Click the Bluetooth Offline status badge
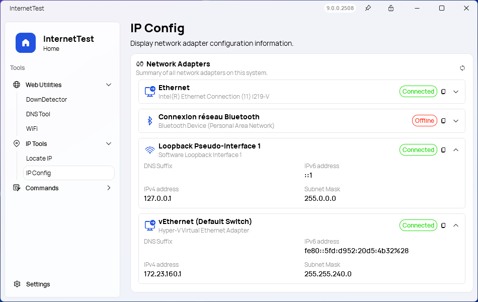 click(x=425, y=121)
